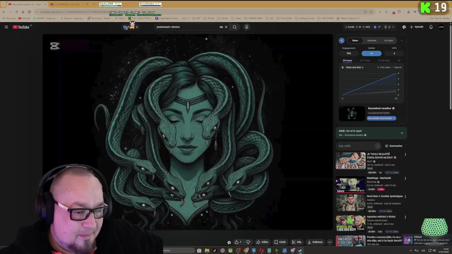Select the 24 hours range tab
Image resolution: width=452 pixels, height=254 pixels.
[347, 60]
